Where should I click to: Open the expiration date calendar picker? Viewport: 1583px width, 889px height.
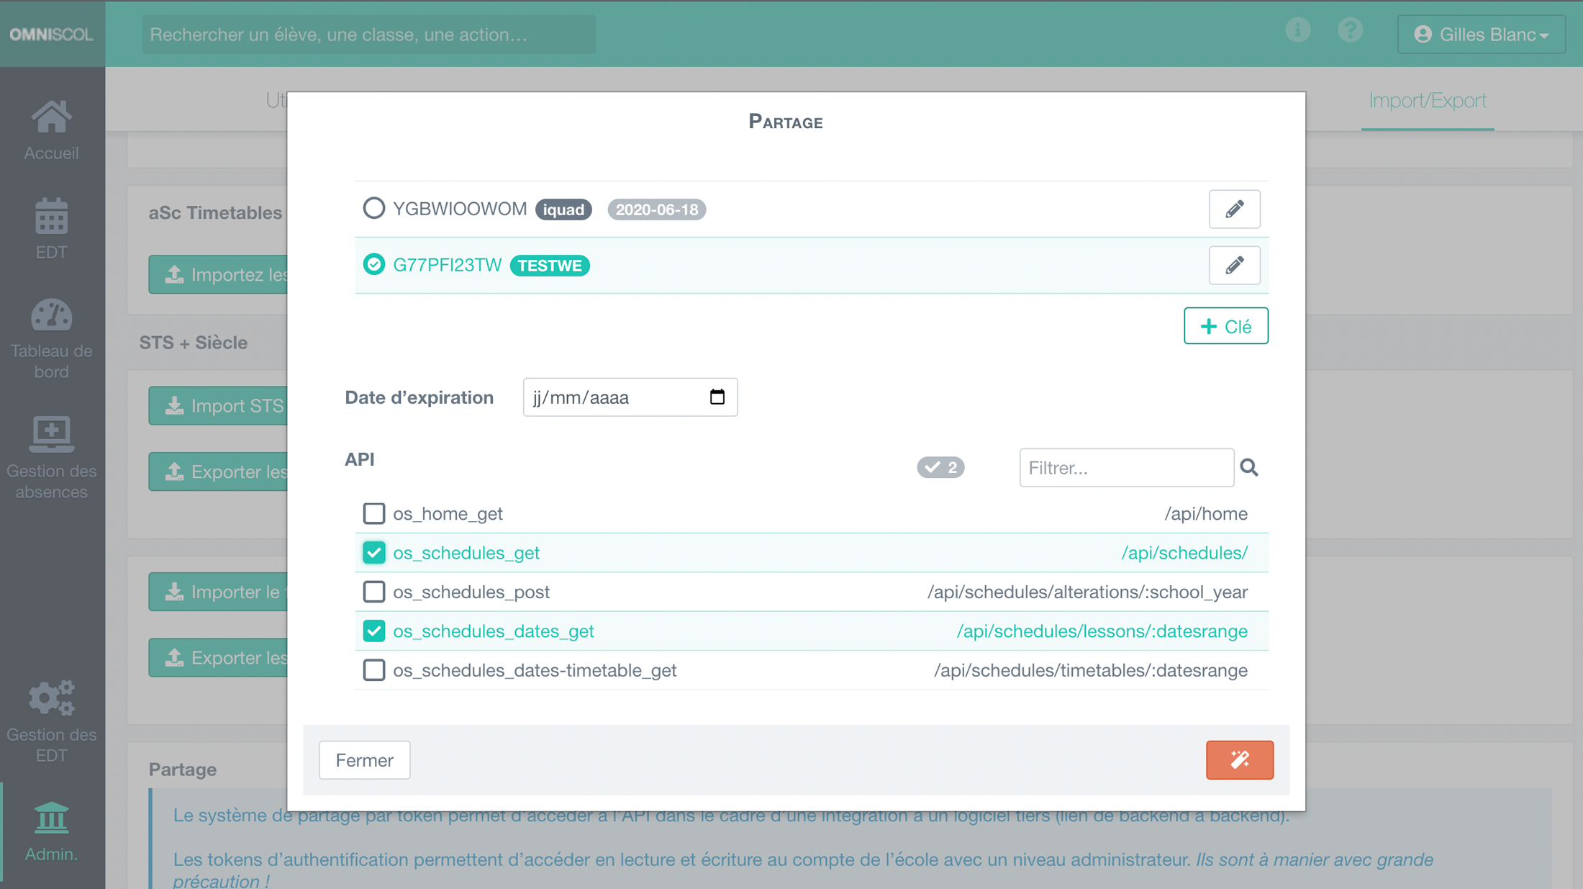(717, 397)
